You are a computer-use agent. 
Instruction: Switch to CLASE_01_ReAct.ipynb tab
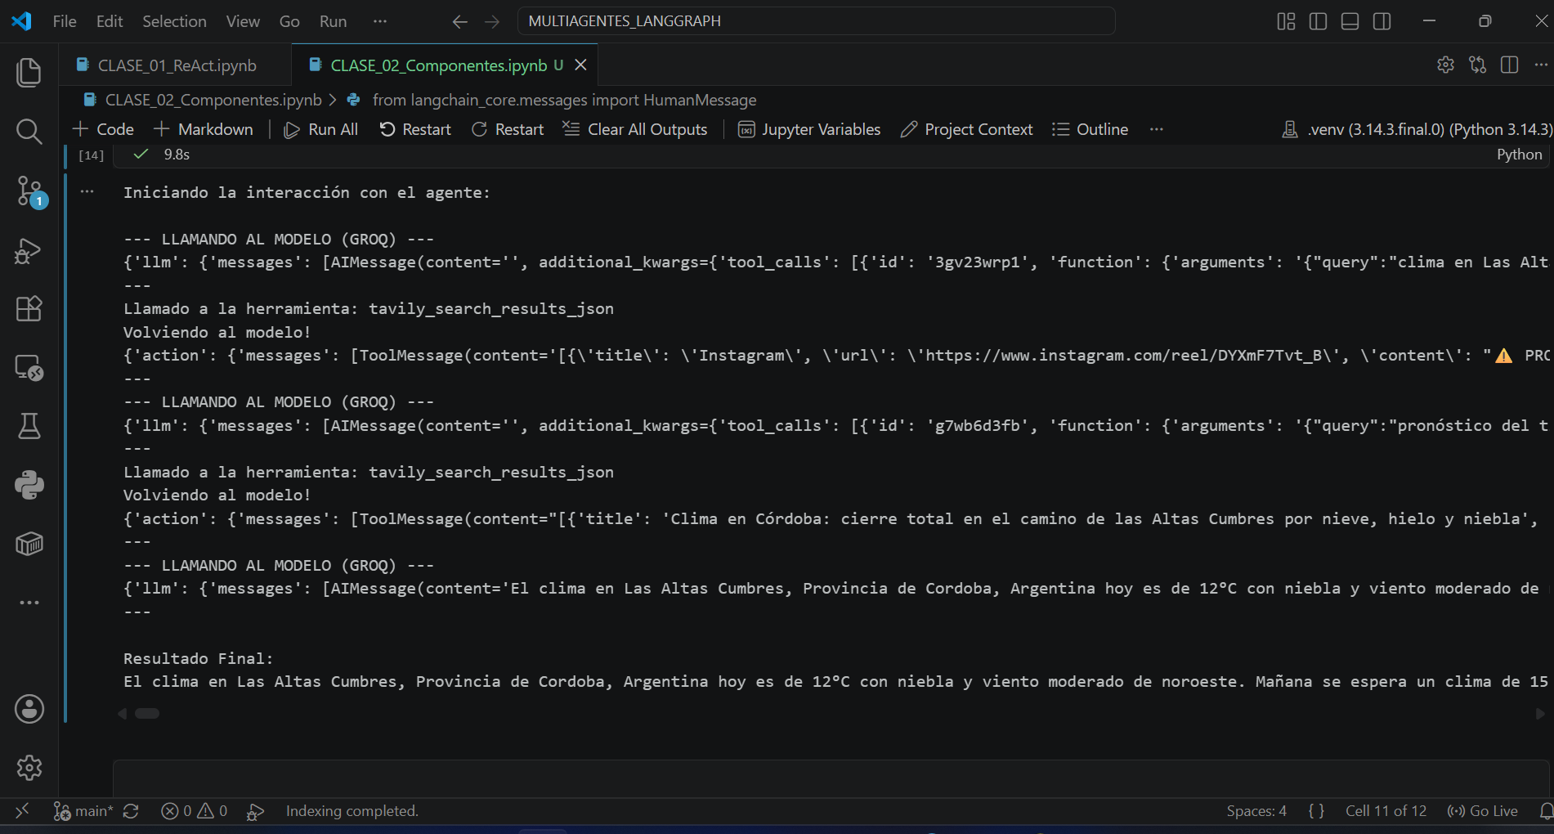click(175, 65)
